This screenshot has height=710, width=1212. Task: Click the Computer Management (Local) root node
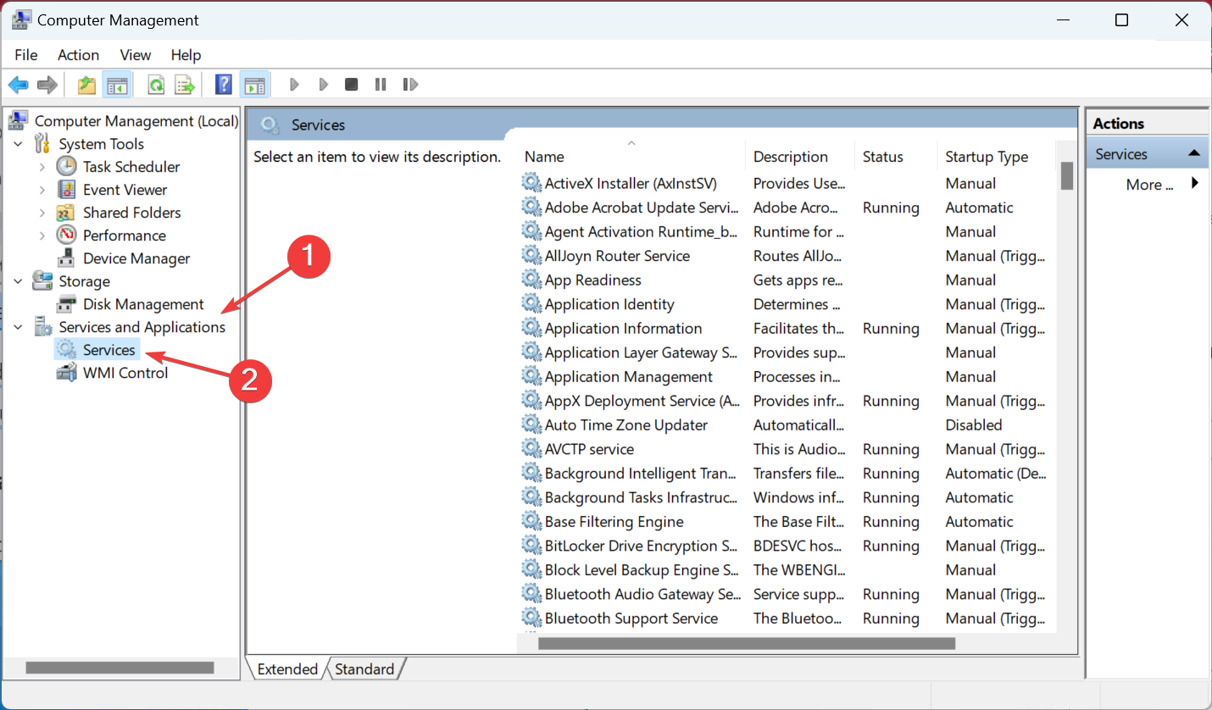(x=136, y=121)
